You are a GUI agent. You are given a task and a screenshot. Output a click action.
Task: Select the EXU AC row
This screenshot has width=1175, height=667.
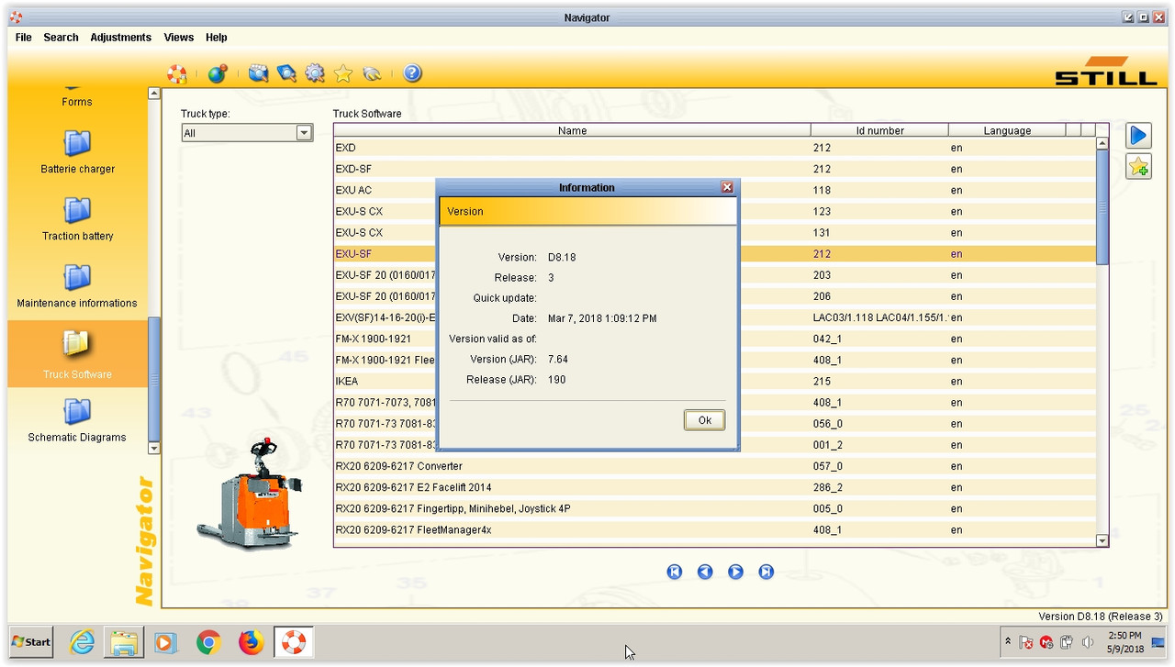point(715,190)
